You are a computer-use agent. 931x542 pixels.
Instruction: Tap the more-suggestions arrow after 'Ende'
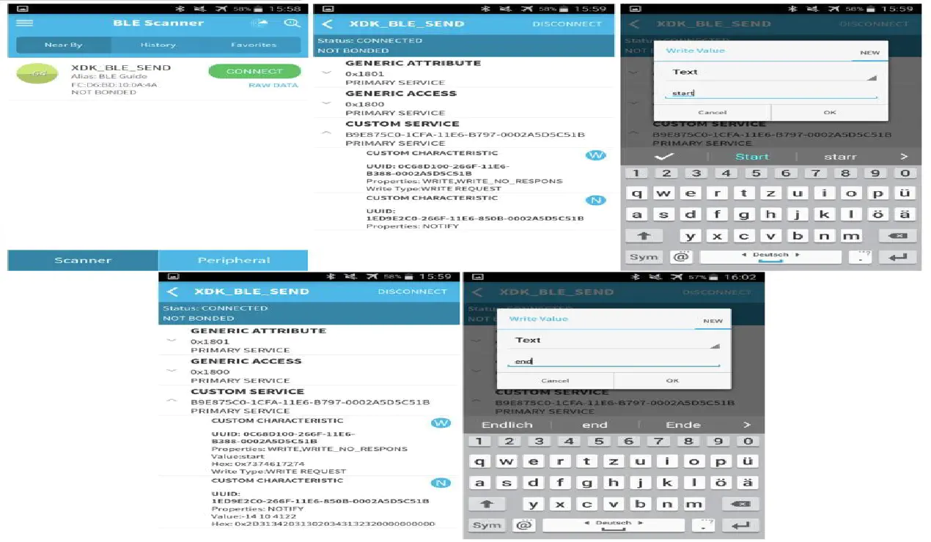tap(747, 425)
